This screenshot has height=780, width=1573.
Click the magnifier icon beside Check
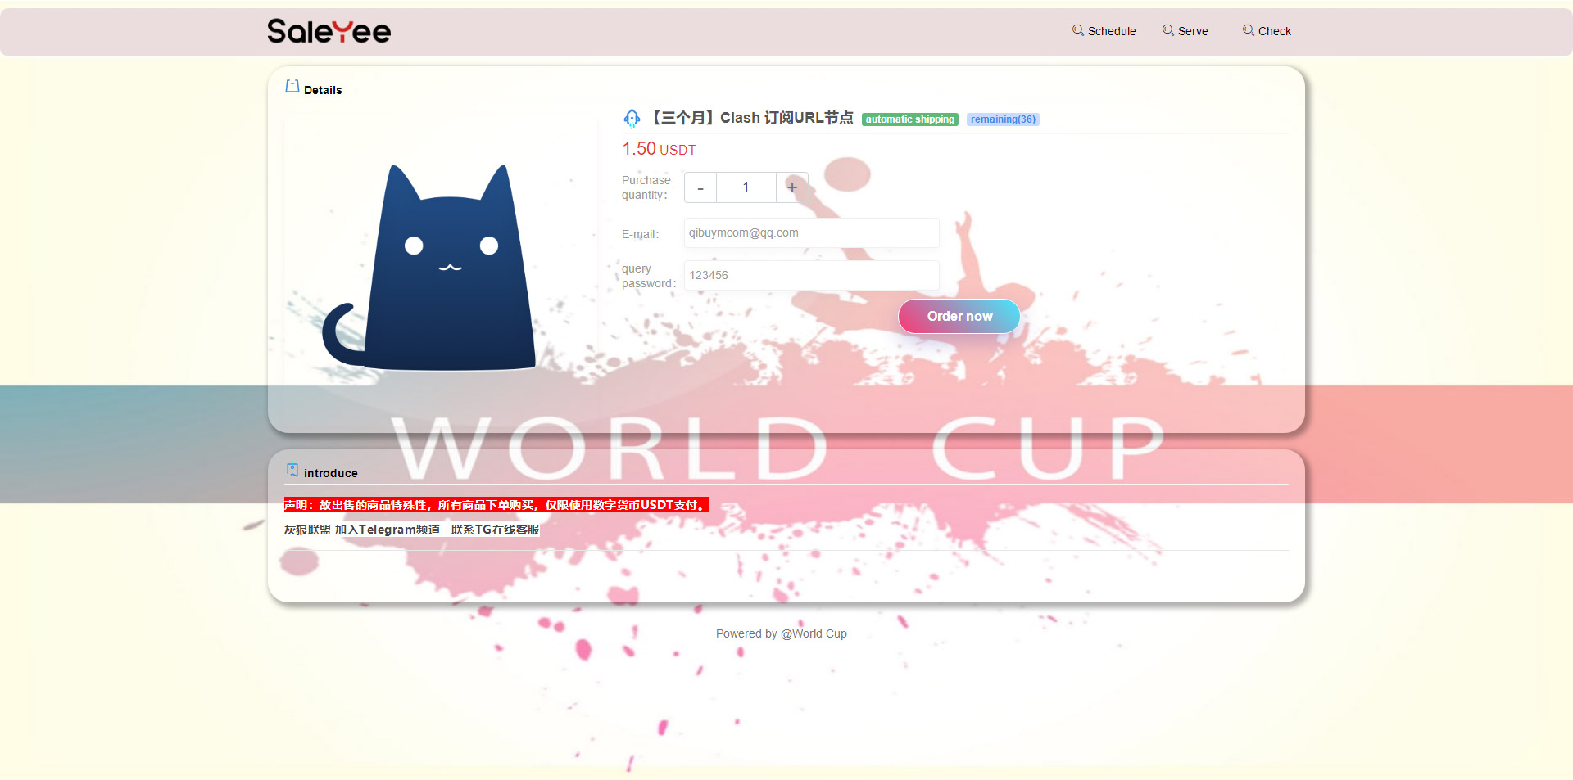(1249, 30)
